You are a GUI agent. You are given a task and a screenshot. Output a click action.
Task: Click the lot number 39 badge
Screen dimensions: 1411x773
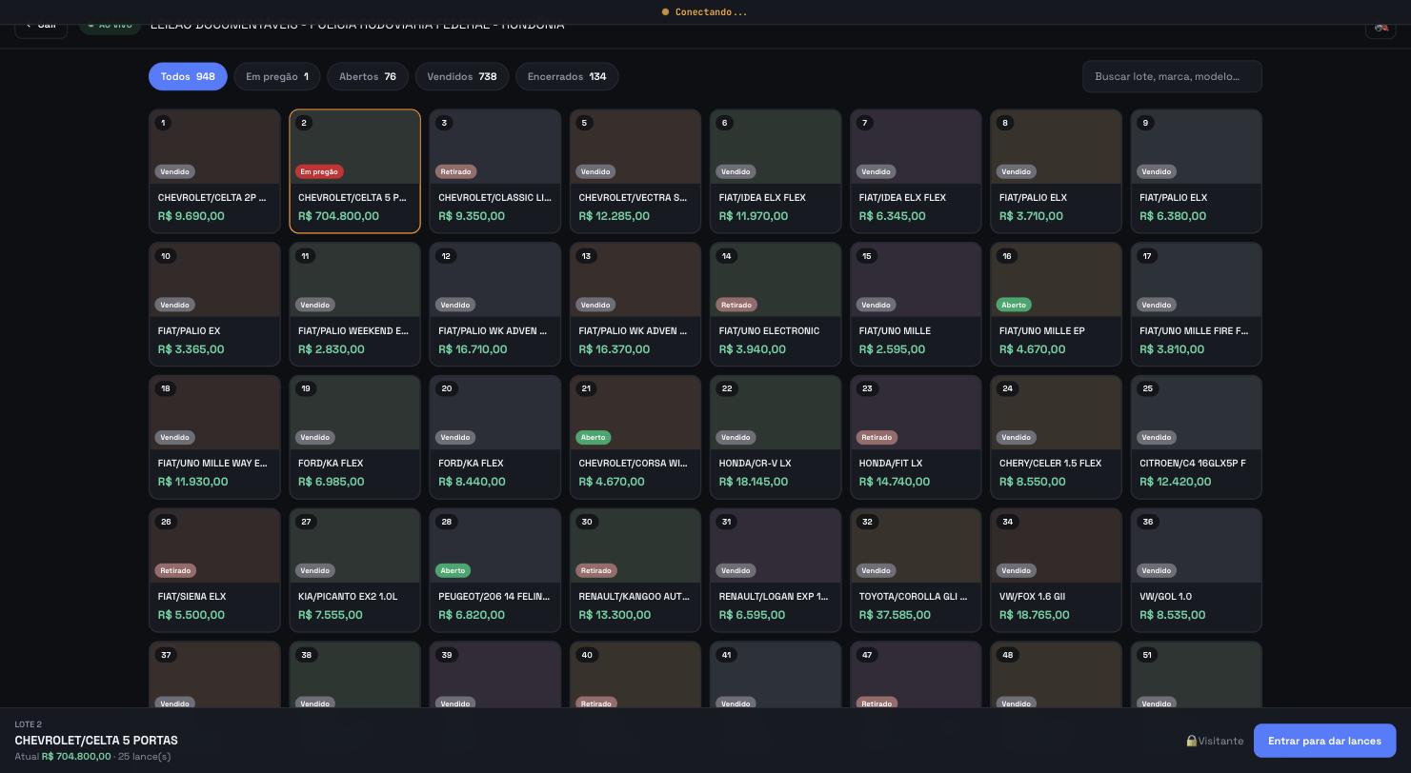pyautogui.click(x=447, y=655)
